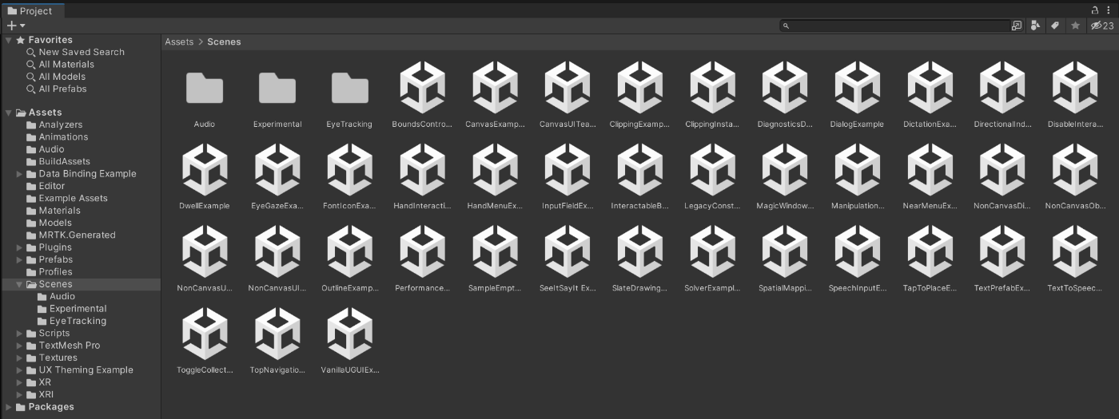This screenshot has width=1119, height=419.
Task: Toggle the Project window lock icon
Action: 1095,10
